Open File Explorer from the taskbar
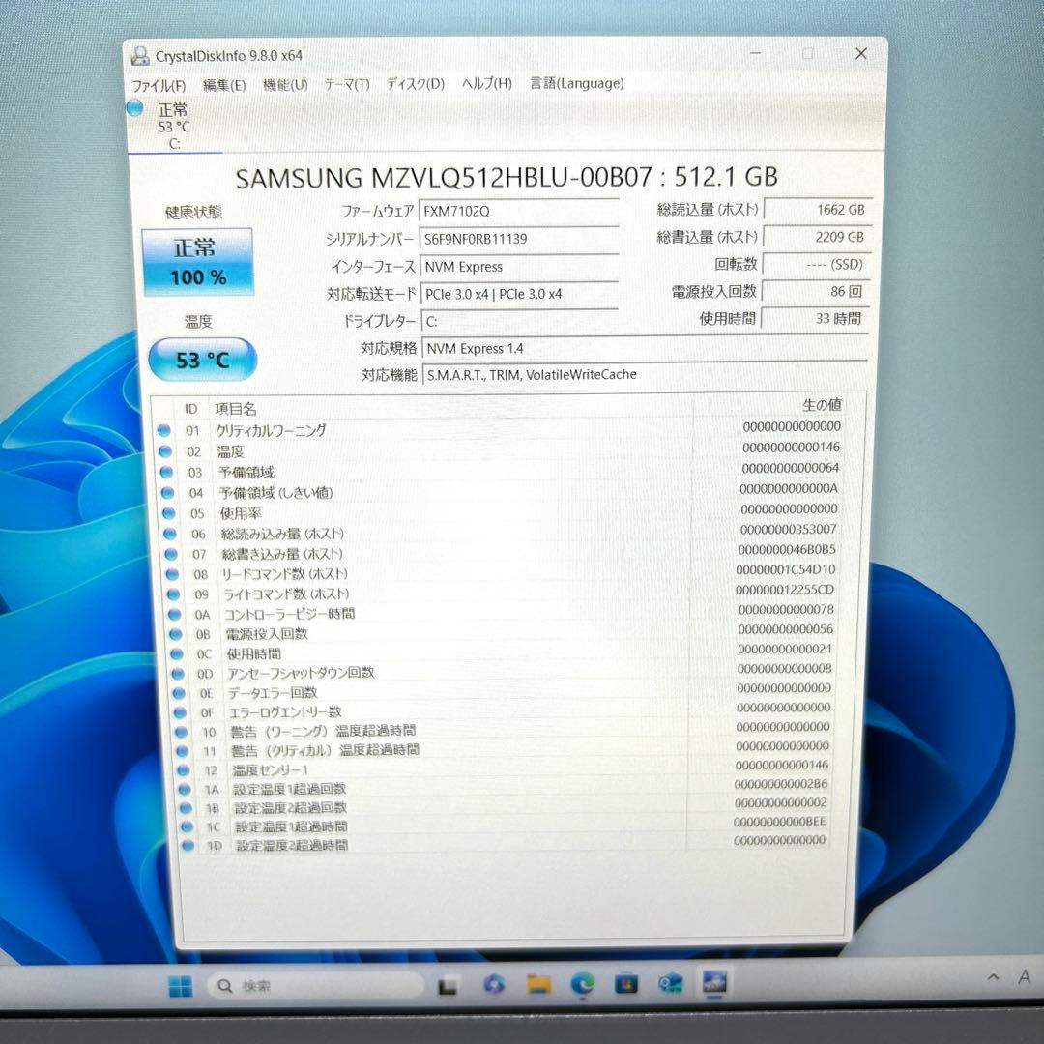This screenshot has height=1044, width=1044. coord(538,984)
